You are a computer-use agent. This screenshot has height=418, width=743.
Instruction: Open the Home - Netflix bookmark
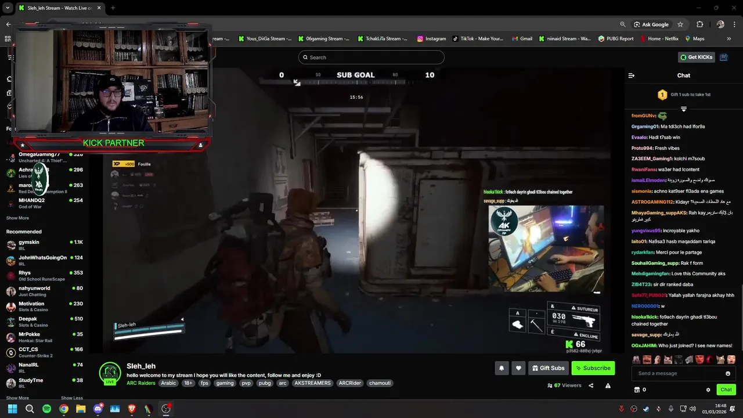659,39
